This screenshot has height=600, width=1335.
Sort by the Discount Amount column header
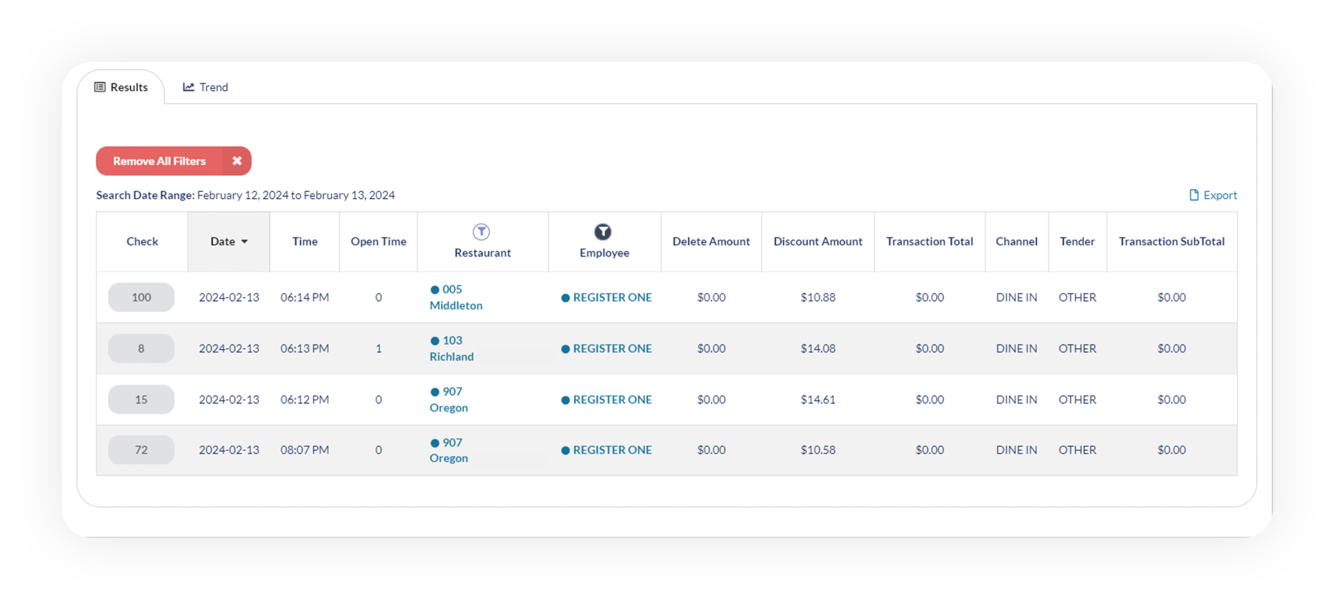(817, 241)
